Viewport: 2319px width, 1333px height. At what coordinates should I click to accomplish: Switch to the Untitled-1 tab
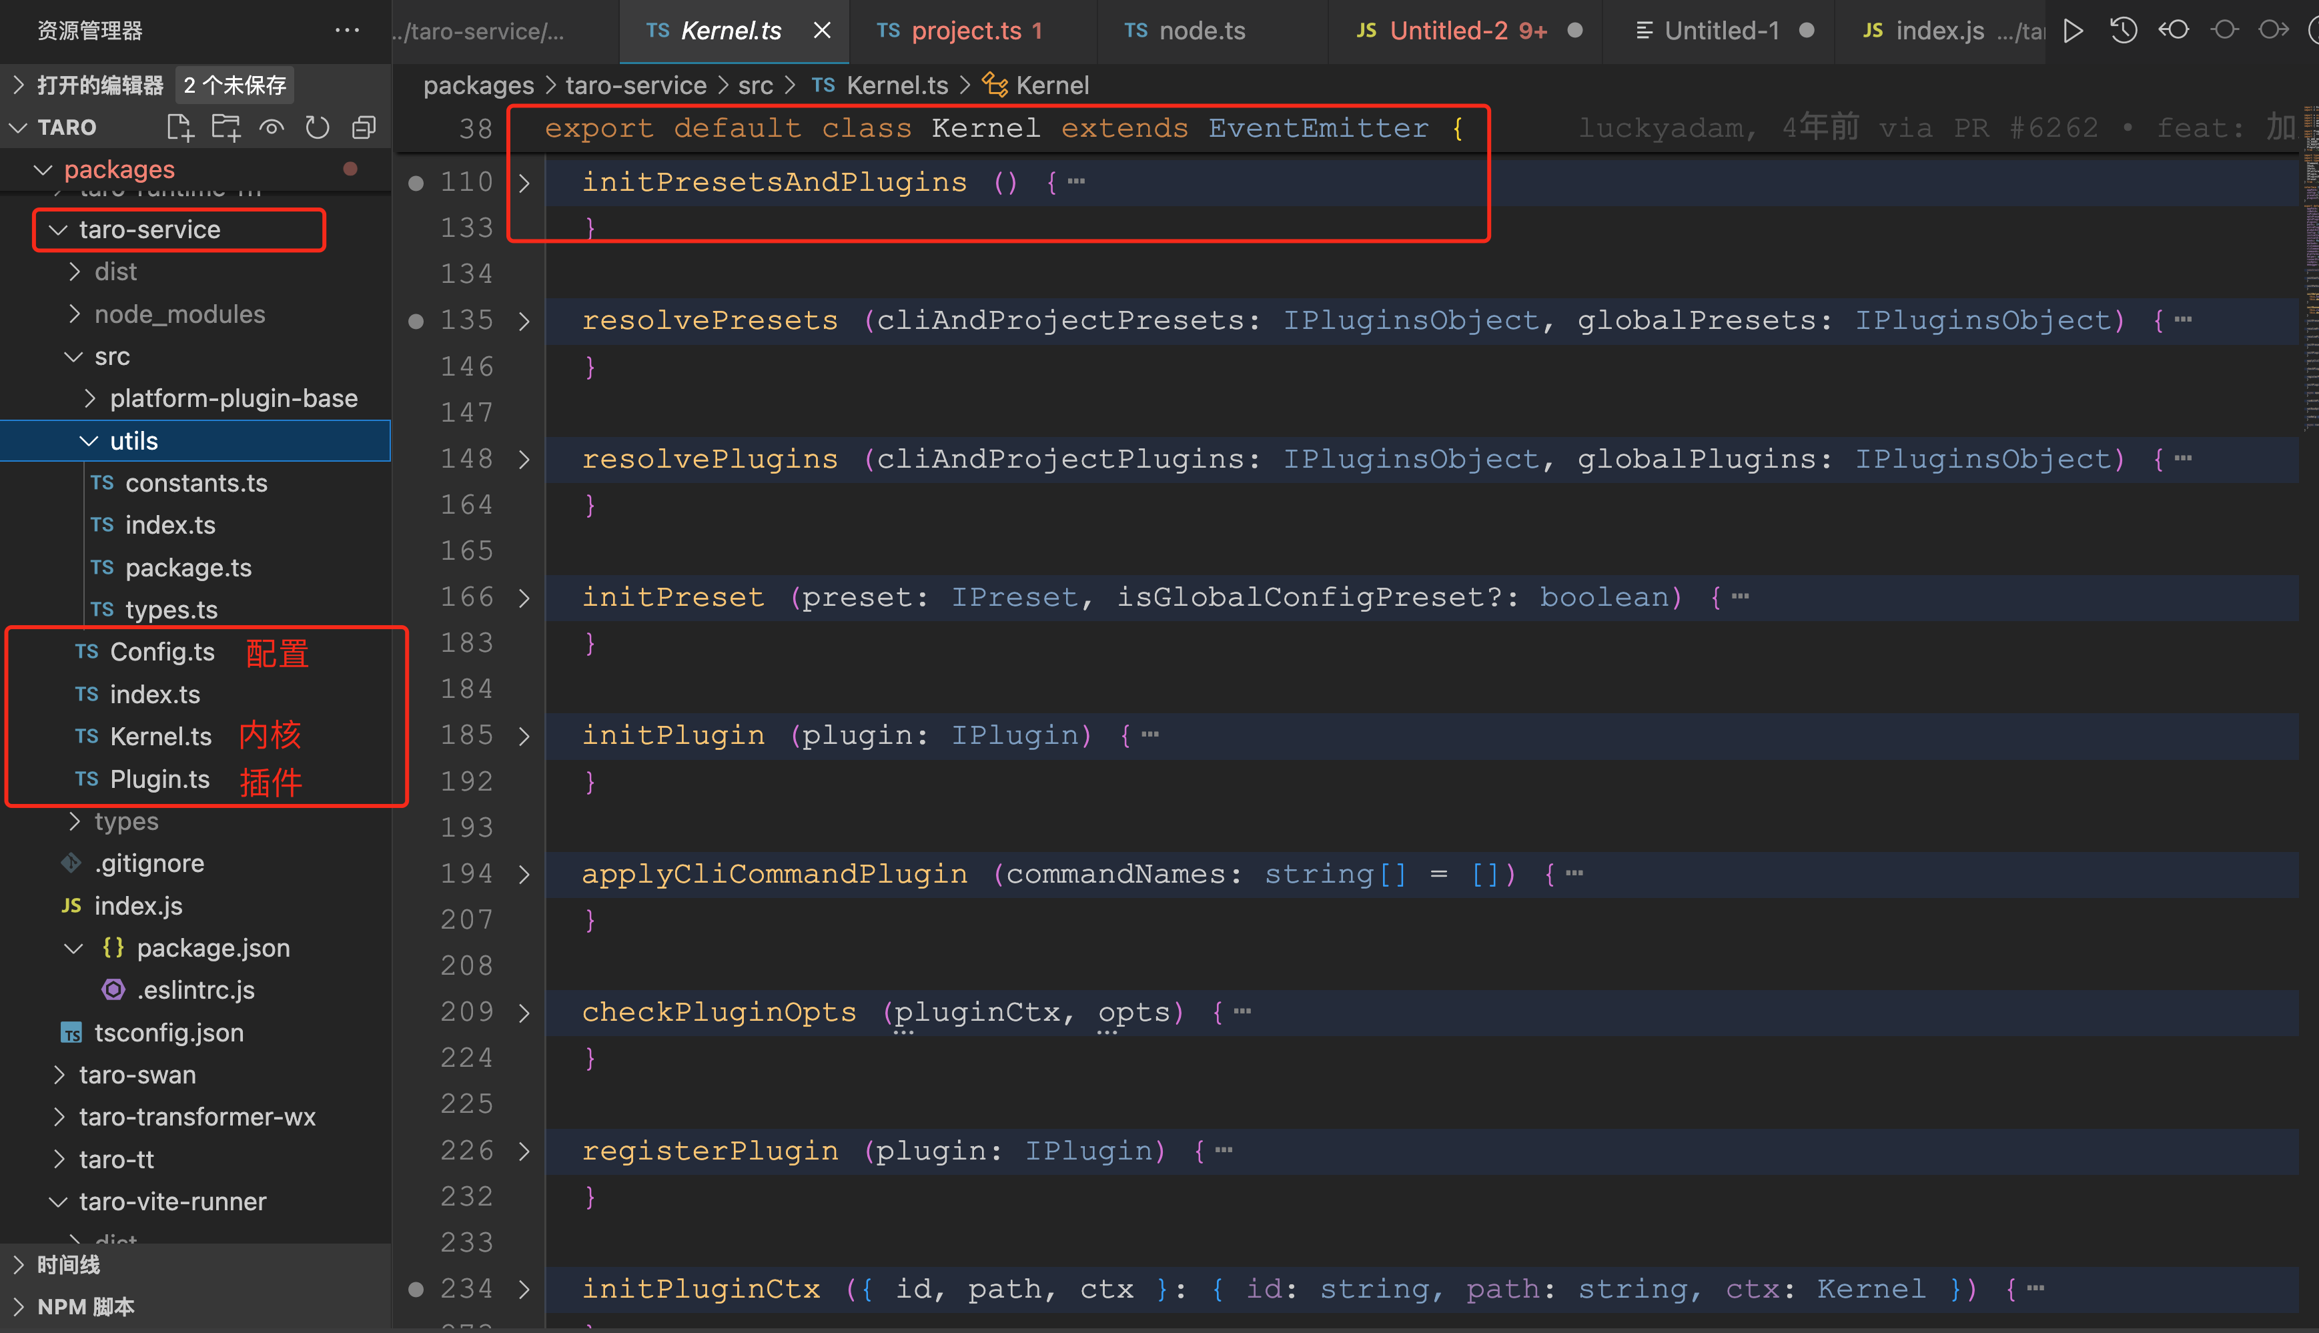click(1719, 31)
